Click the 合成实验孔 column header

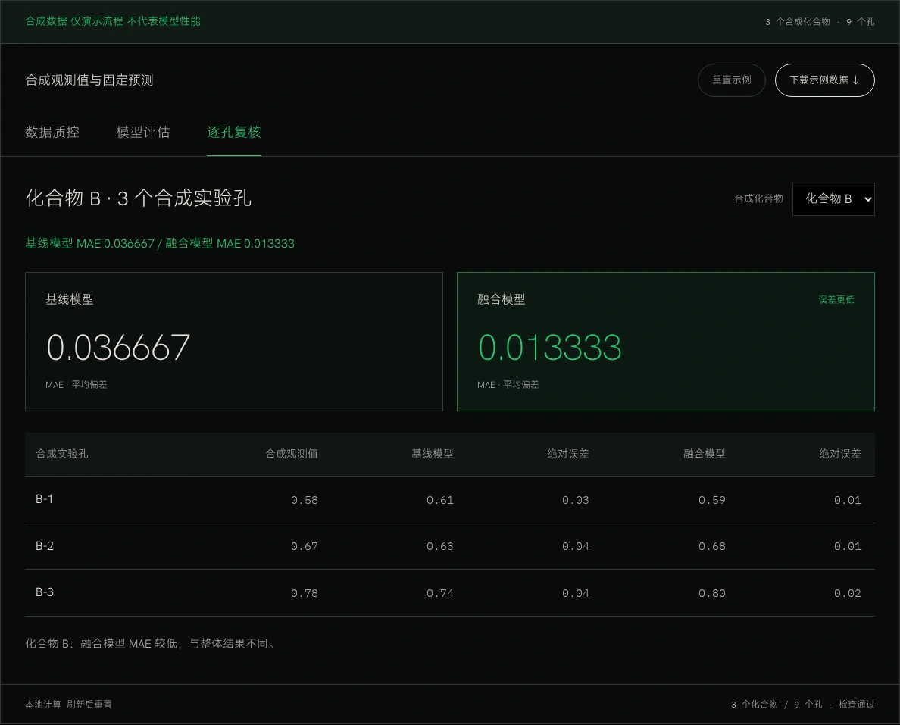click(62, 454)
